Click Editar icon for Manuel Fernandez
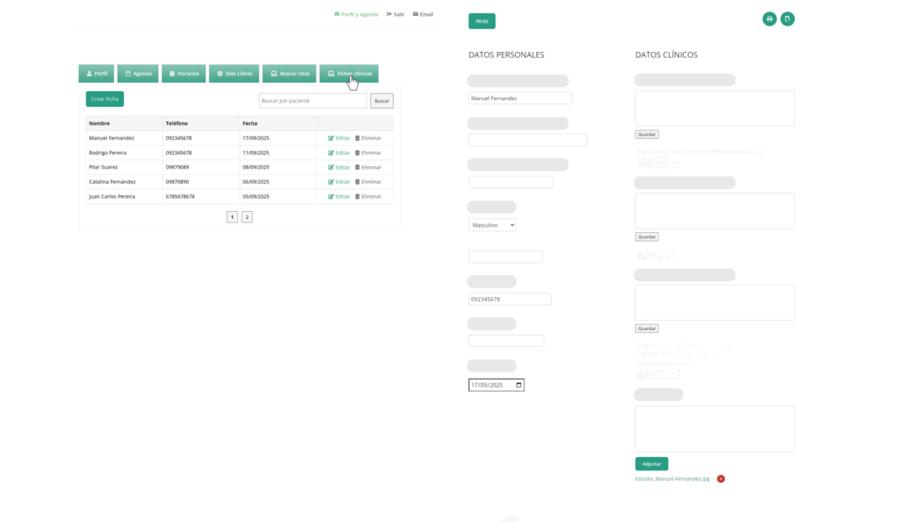Image resolution: width=900 pixels, height=529 pixels. [331, 138]
